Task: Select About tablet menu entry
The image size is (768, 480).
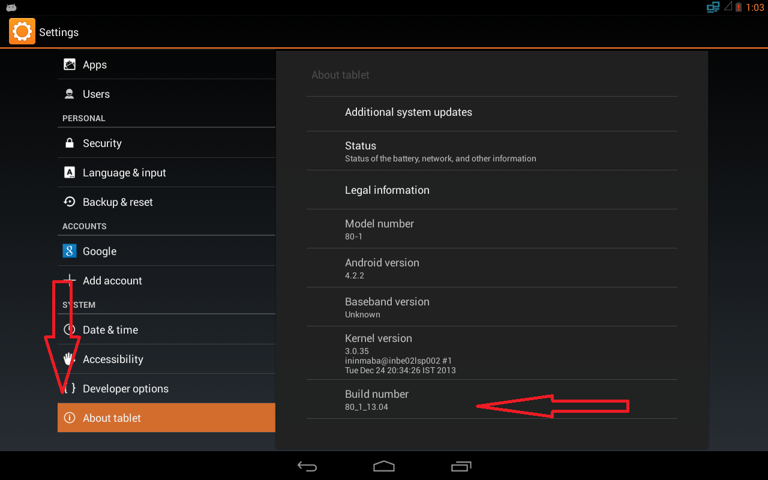Action: coord(166,418)
